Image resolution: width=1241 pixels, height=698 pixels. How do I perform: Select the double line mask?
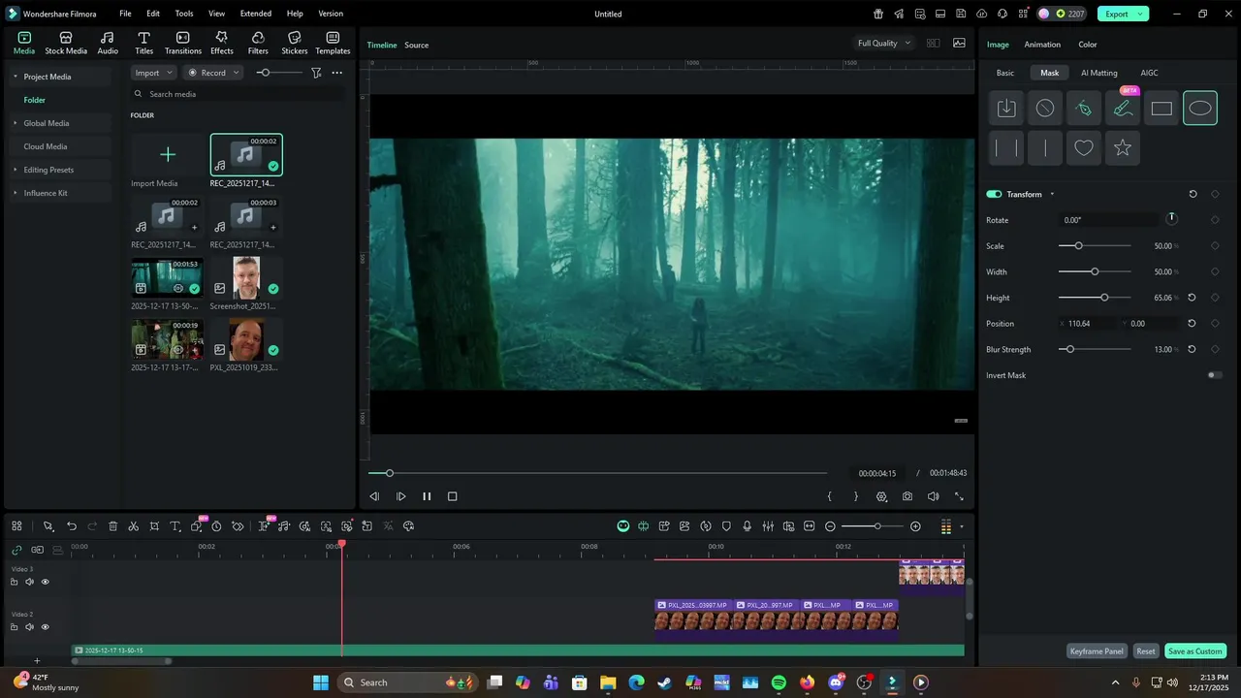coord(1006,147)
